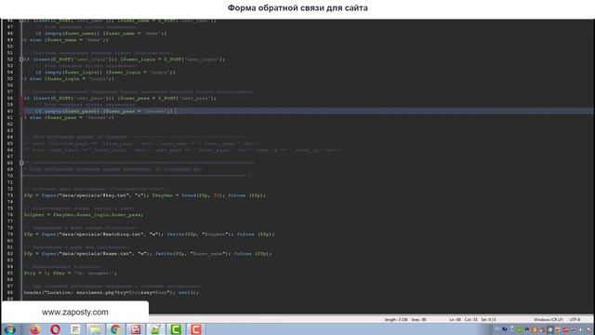The width and height of the screenshot is (595, 335).
Task: Click the else {$user_login line 55
Action: 69,78
